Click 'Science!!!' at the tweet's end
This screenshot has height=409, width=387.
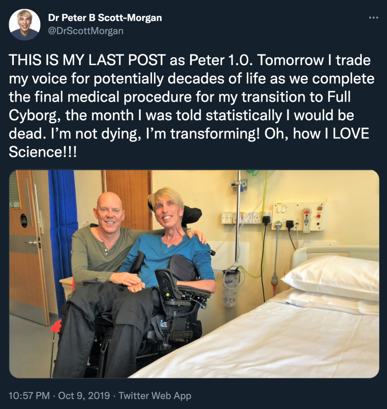(x=43, y=152)
